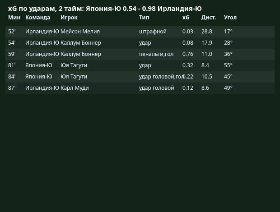
Task: Click xG value 0.08
Action: click(188, 43)
